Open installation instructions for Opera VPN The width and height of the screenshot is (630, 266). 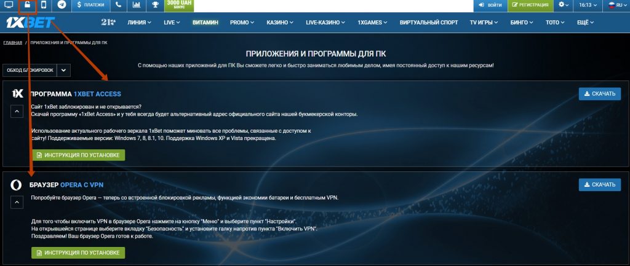click(x=78, y=252)
